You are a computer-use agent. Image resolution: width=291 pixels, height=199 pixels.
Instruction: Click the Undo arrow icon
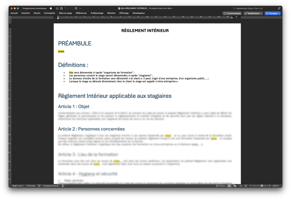click(x=65, y=9)
